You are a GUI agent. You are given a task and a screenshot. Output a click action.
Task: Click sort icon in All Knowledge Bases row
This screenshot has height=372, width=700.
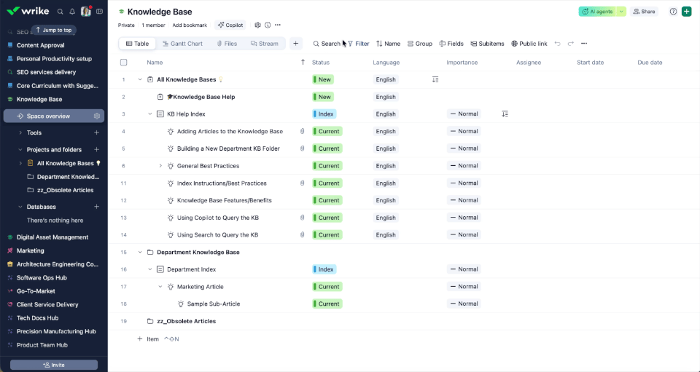tap(435, 80)
